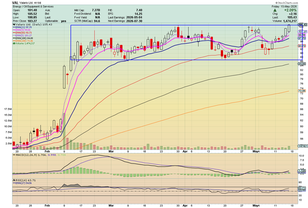
Task: Click the EMA(21) 97.70 legend entry
Action: pyautogui.click(x=22, y=27)
